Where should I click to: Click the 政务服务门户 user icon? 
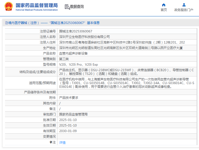184,5
